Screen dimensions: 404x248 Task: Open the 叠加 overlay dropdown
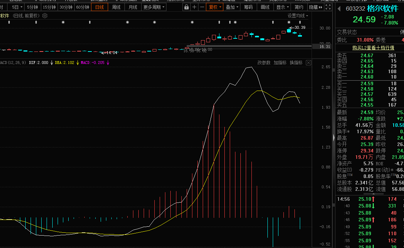click(232, 7)
